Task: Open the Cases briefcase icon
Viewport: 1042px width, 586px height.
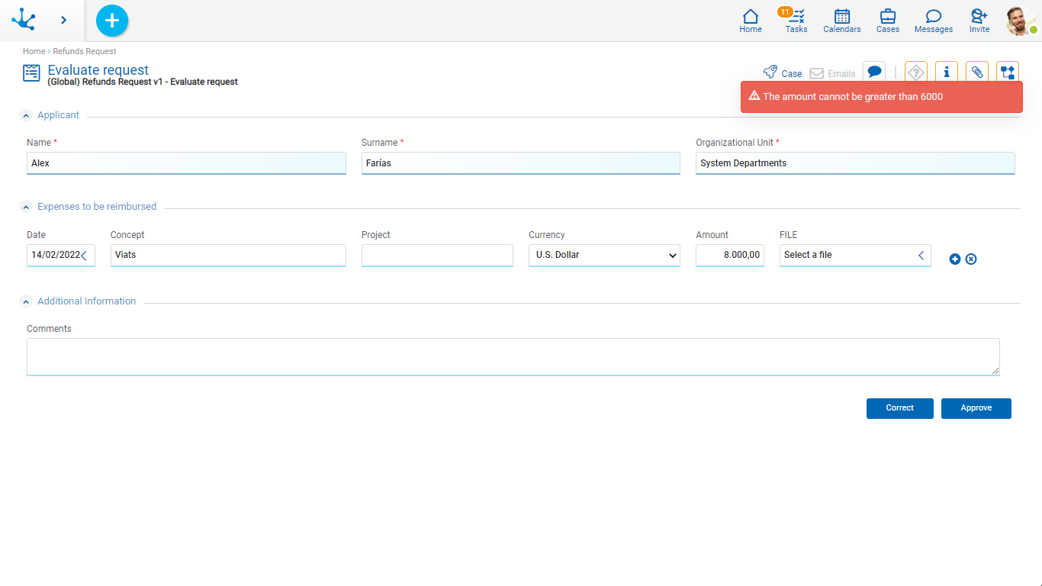Action: coord(887,21)
